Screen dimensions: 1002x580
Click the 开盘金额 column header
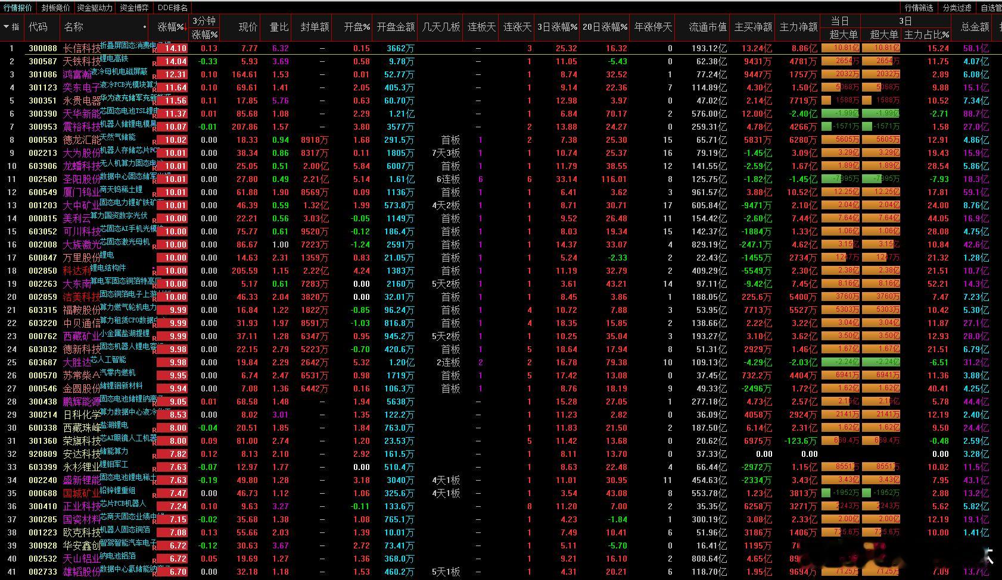tap(396, 27)
